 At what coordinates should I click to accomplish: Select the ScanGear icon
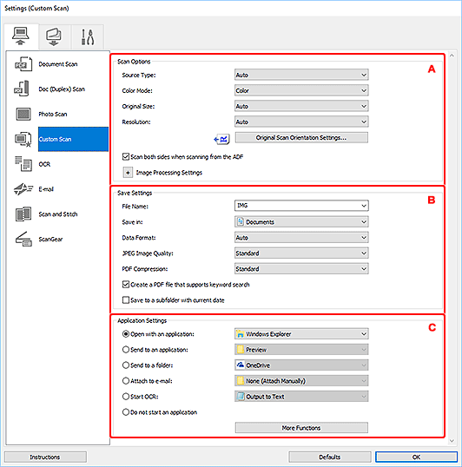tap(23, 240)
